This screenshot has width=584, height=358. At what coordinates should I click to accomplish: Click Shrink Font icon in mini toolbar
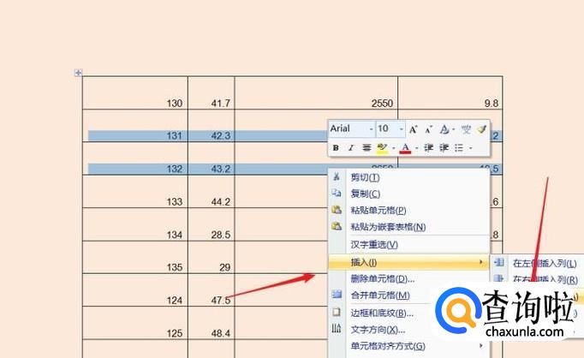(x=428, y=129)
